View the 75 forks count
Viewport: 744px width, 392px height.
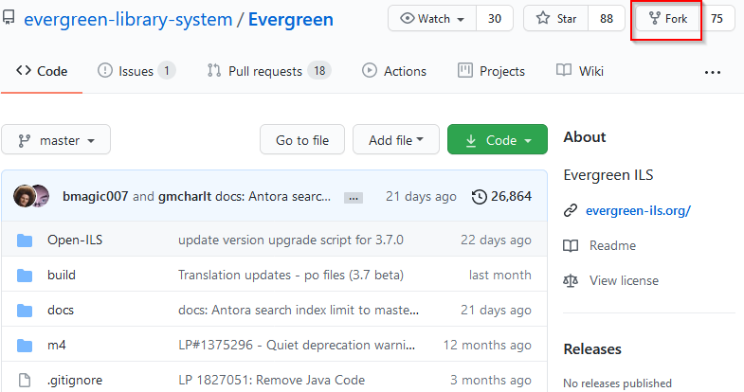pos(717,19)
